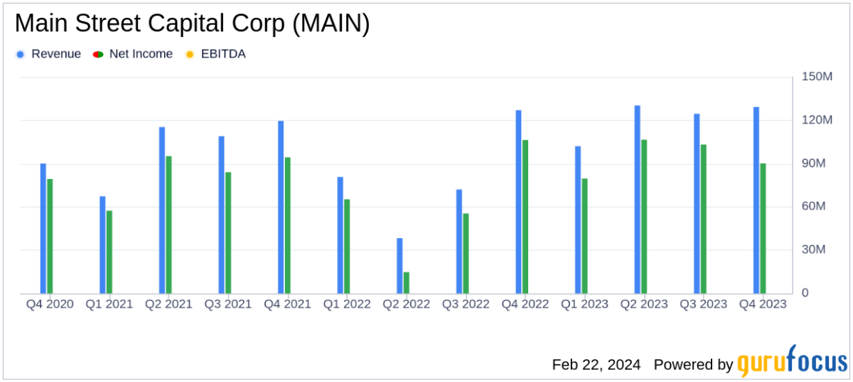Select the Q1 2022 Net Income bar
Screen dimensions: 853x382
click(347, 246)
